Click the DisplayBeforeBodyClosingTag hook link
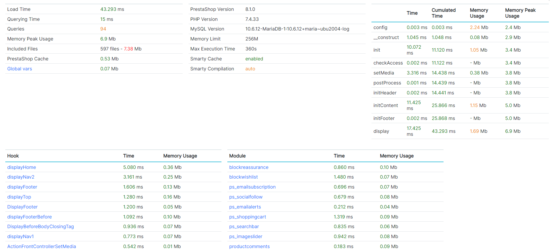This screenshot has height=251, width=550. [x=40, y=227]
